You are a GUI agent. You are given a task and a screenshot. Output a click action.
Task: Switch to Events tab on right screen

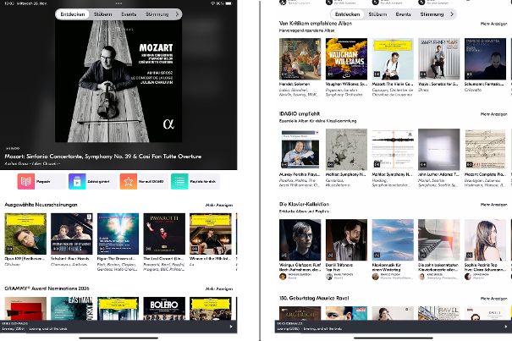[404, 14]
